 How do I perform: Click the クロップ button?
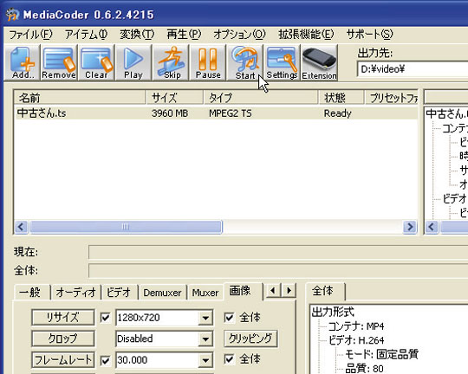click(x=62, y=339)
